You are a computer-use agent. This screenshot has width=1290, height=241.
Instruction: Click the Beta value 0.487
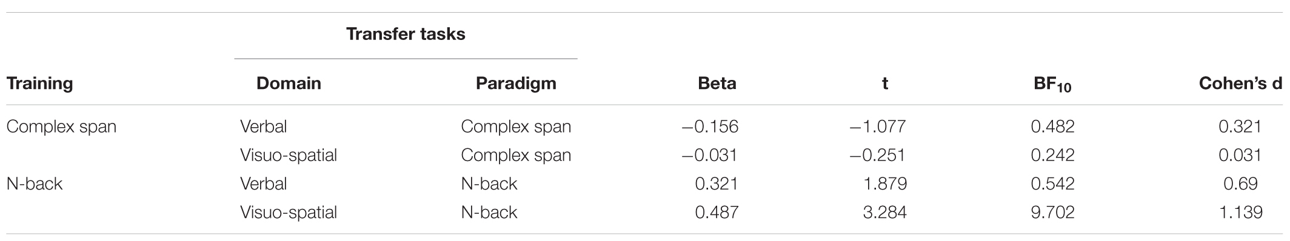point(717,212)
